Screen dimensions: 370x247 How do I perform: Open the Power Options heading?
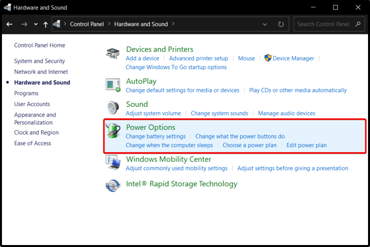point(150,127)
